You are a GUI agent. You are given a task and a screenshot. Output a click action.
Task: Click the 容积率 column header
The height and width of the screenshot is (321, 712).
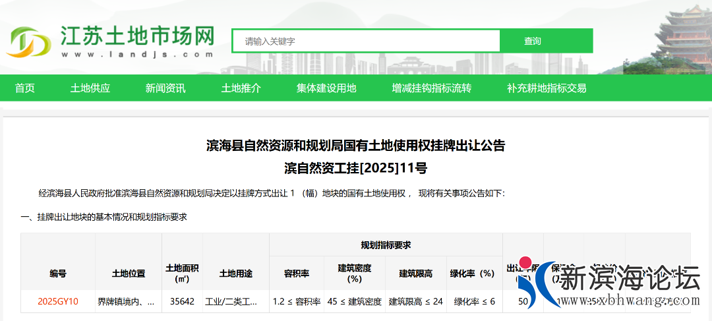297,273
